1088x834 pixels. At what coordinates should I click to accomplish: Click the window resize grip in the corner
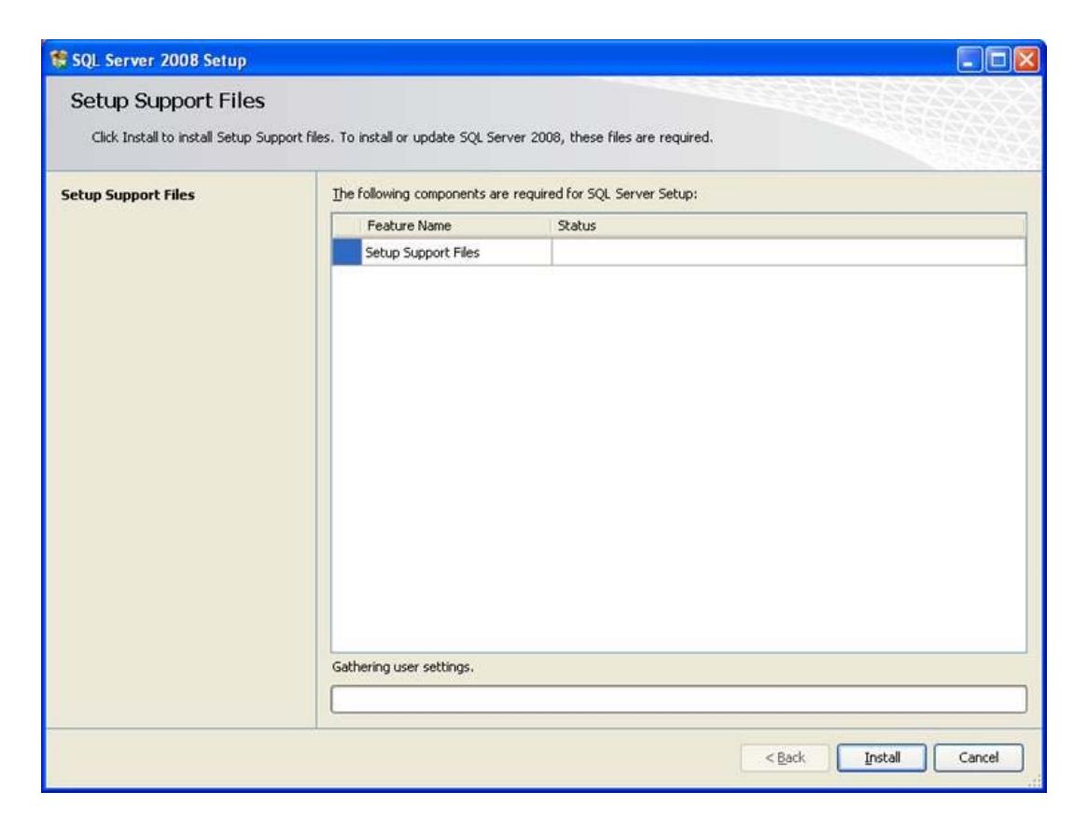click(x=1035, y=782)
